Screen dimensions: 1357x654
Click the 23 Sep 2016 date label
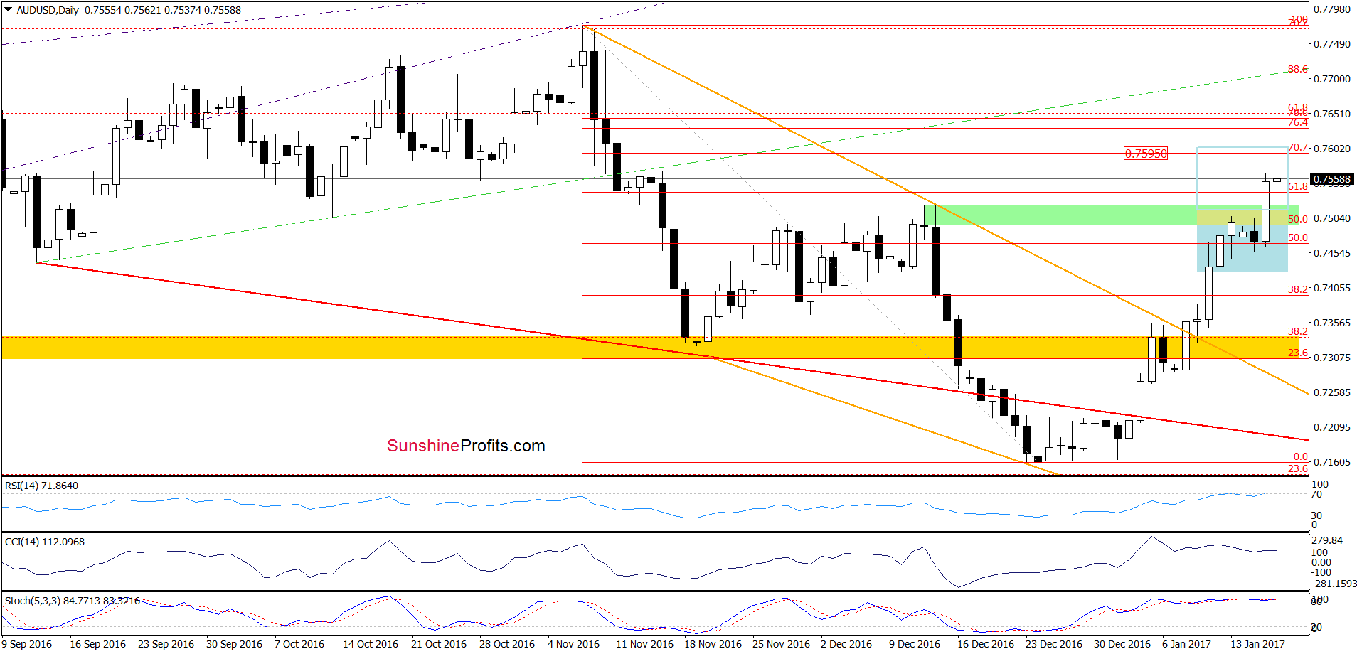pyautogui.click(x=166, y=644)
